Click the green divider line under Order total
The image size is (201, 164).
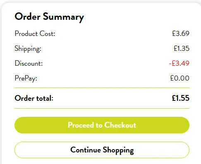coord(102,109)
